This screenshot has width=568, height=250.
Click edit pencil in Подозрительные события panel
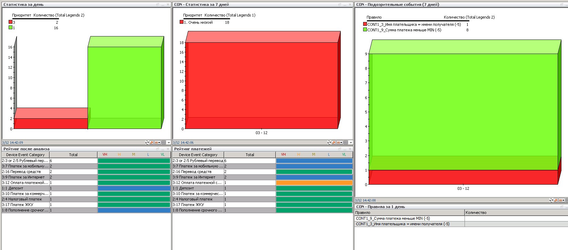pyautogui.click(x=556, y=200)
